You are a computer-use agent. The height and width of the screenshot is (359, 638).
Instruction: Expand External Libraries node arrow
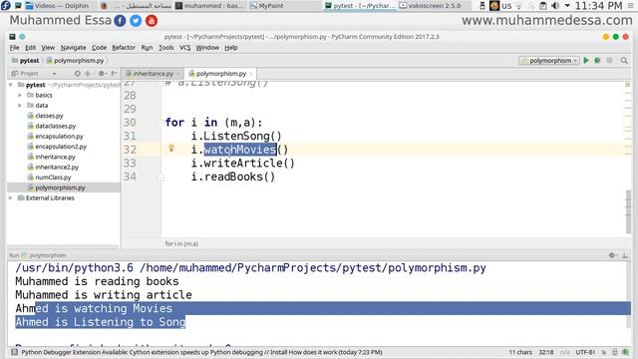(x=11, y=197)
